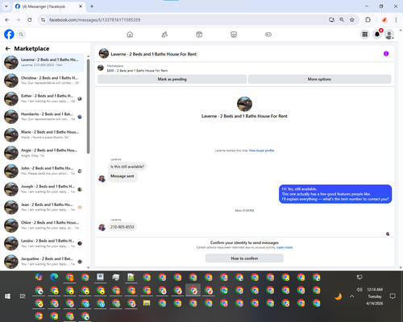Open the account profile menu
Viewport: 403px width, 322px height.
389,35
